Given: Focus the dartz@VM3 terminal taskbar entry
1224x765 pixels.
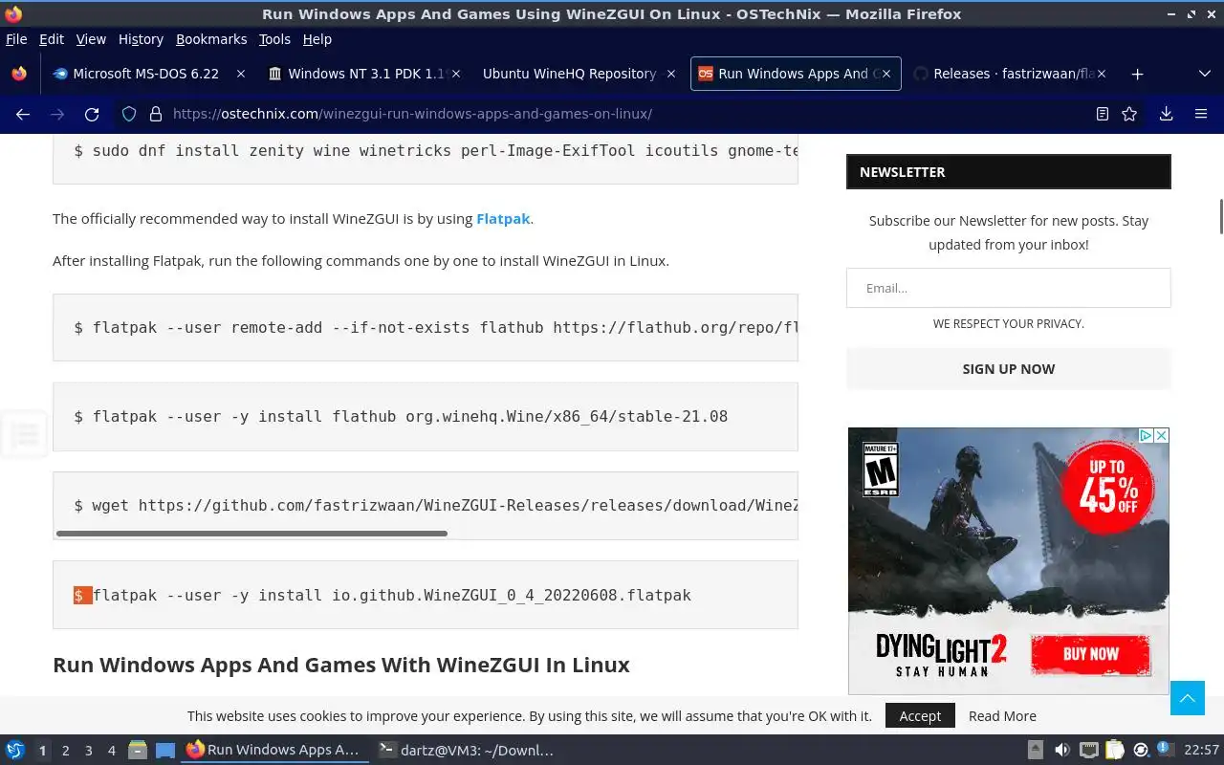Looking at the screenshot, I should 467,751.
